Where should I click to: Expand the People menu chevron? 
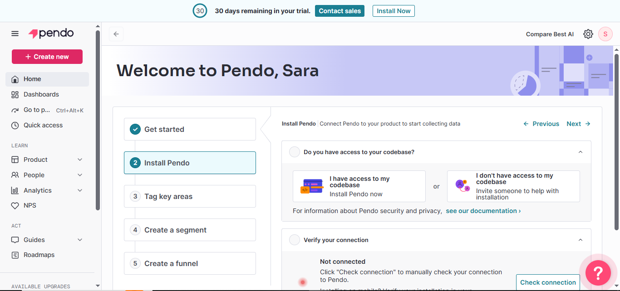coord(80,175)
